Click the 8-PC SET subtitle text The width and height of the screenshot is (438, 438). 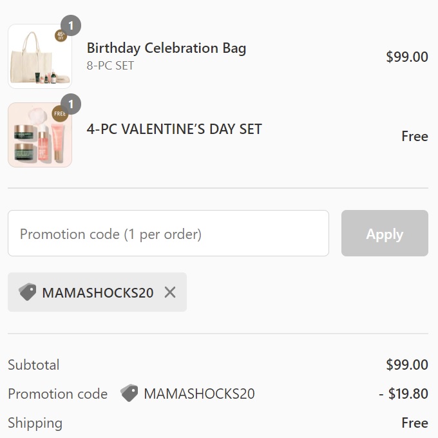(110, 66)
